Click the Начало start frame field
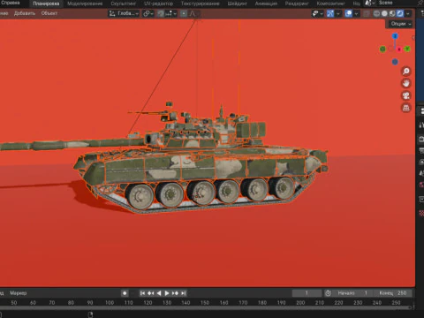 (x=352, y=293)
